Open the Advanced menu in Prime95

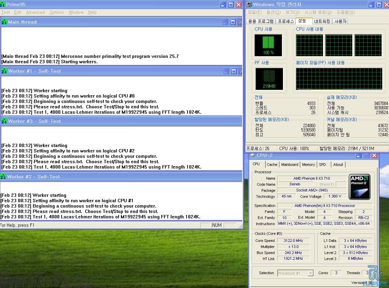(35, 12)
